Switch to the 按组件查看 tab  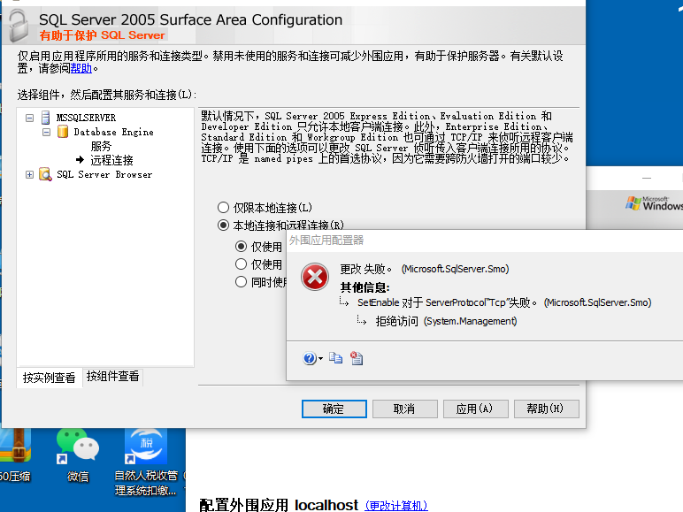[x=113, y=376]
